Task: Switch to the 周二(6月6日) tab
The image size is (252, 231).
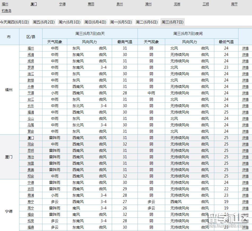Action: (x=147, y=22)
